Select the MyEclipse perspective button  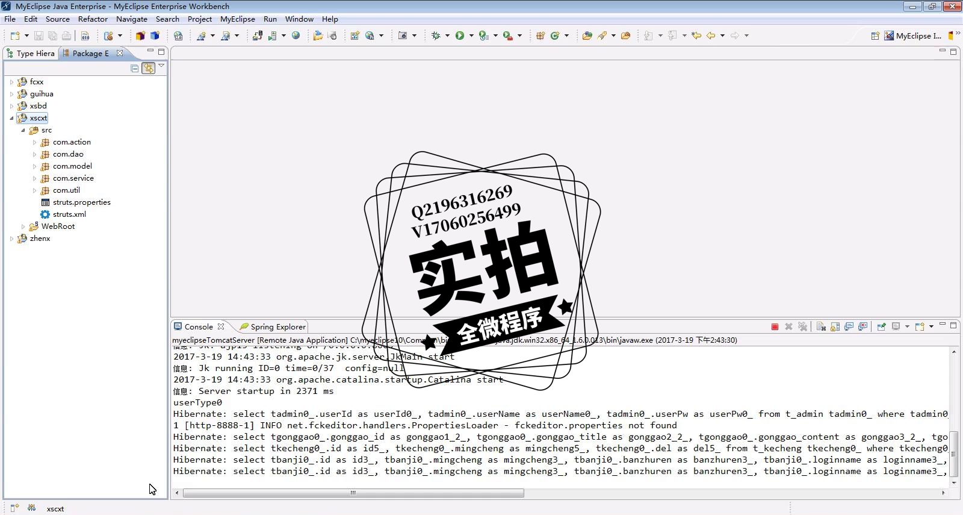(x=912, y=36)
